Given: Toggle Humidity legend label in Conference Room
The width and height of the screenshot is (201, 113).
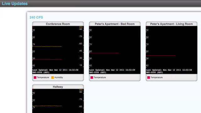Looking at the screenshot, I should point(59,78).
